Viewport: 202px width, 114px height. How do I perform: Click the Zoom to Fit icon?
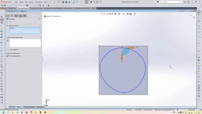tap(101, 14)
